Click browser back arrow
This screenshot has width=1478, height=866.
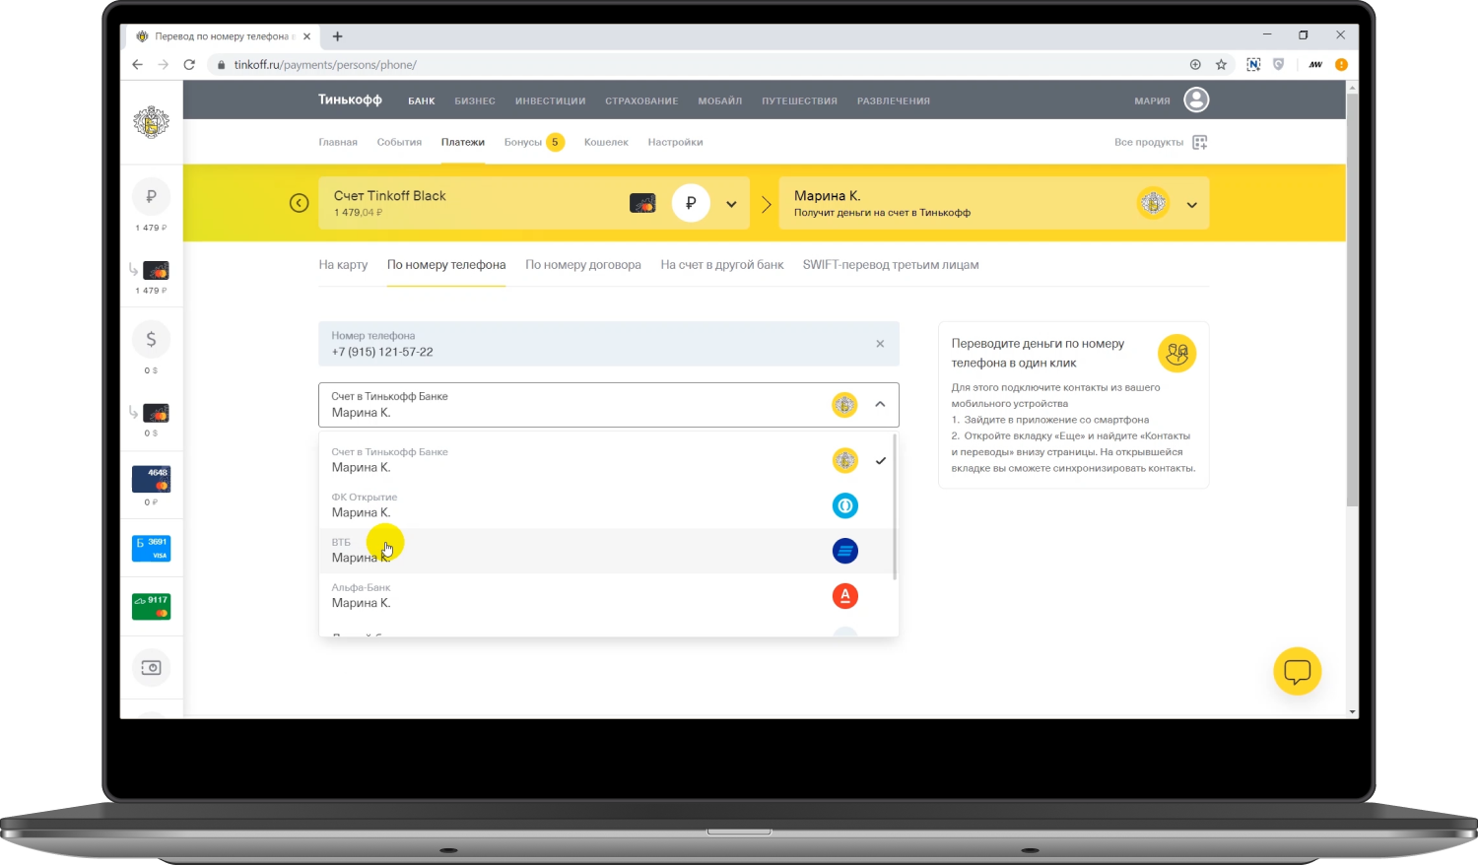pos(137,64)
